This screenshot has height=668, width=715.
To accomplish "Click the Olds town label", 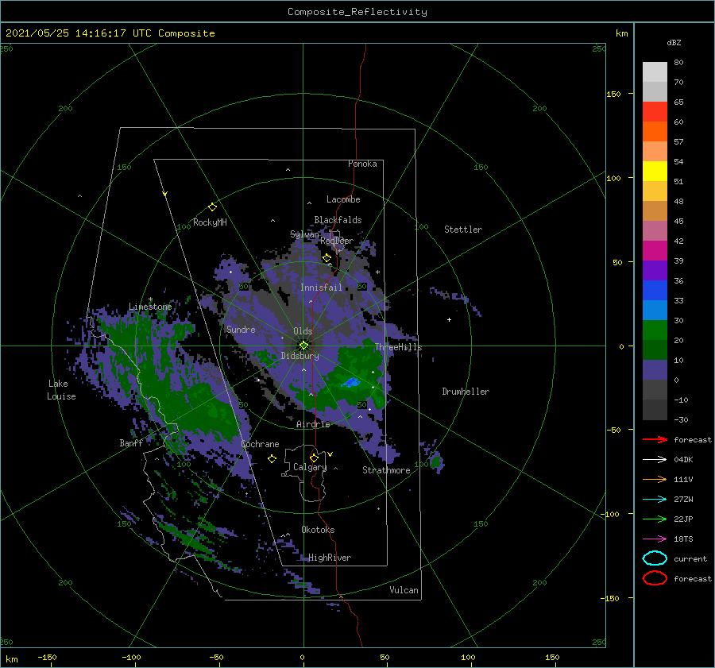I will pos(303,331).
